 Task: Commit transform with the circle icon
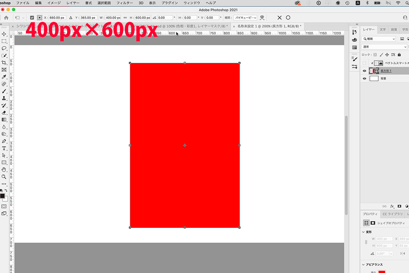click(x=288, y=18)
